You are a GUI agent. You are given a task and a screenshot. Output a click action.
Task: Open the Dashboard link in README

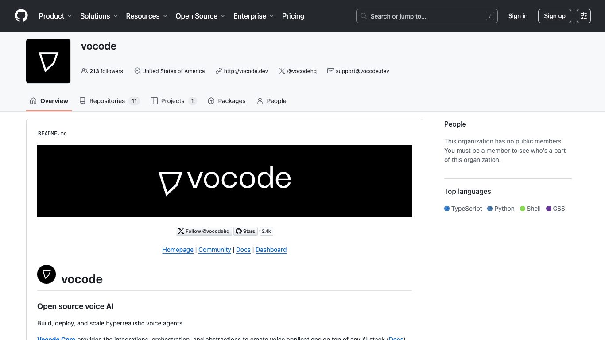click(x=271, y=250)
